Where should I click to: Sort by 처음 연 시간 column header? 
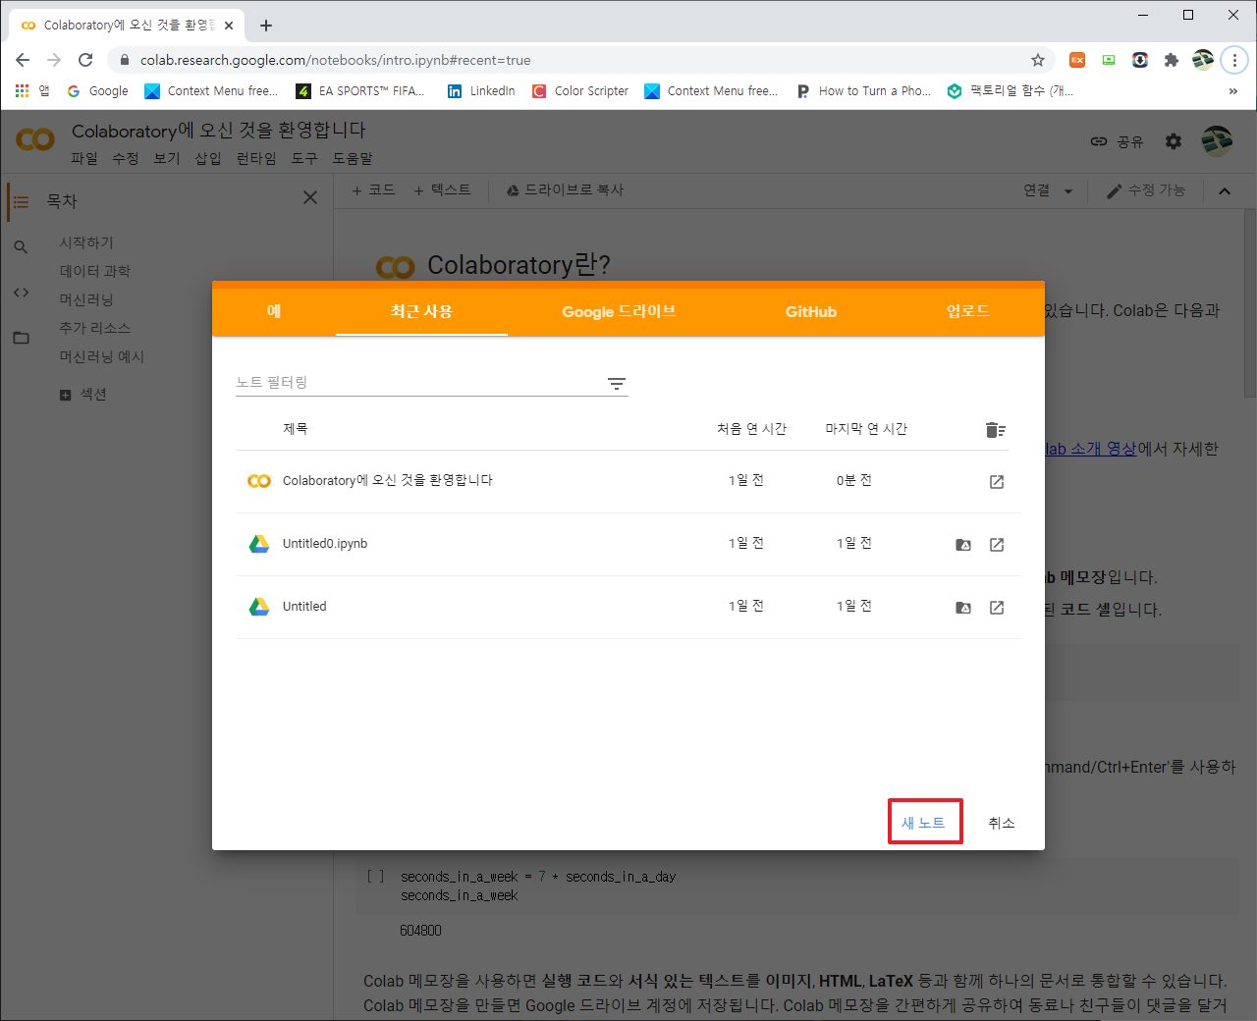point(752,429)
